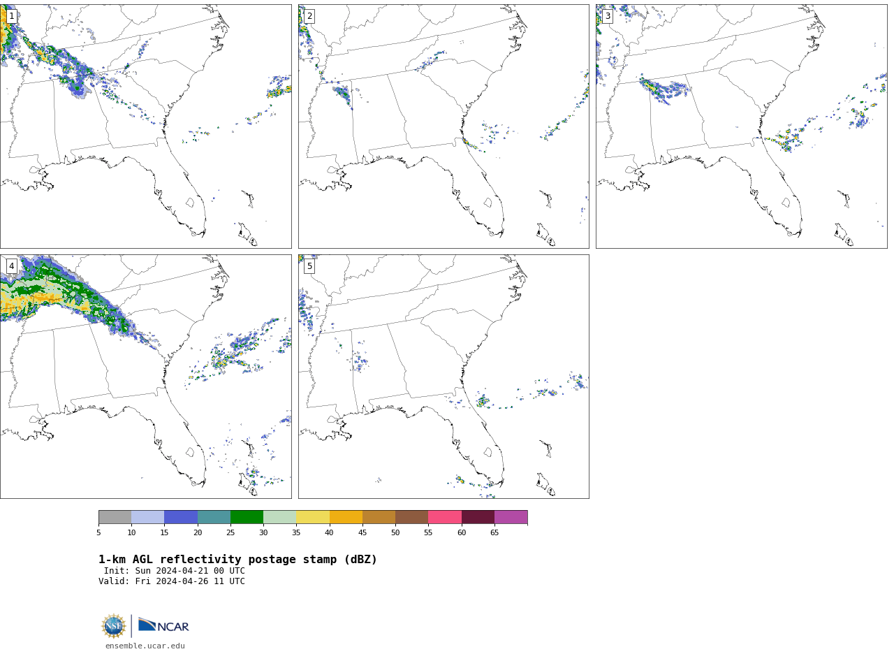Click the tan 45-50 dBZ swatch

click(379, 517)
